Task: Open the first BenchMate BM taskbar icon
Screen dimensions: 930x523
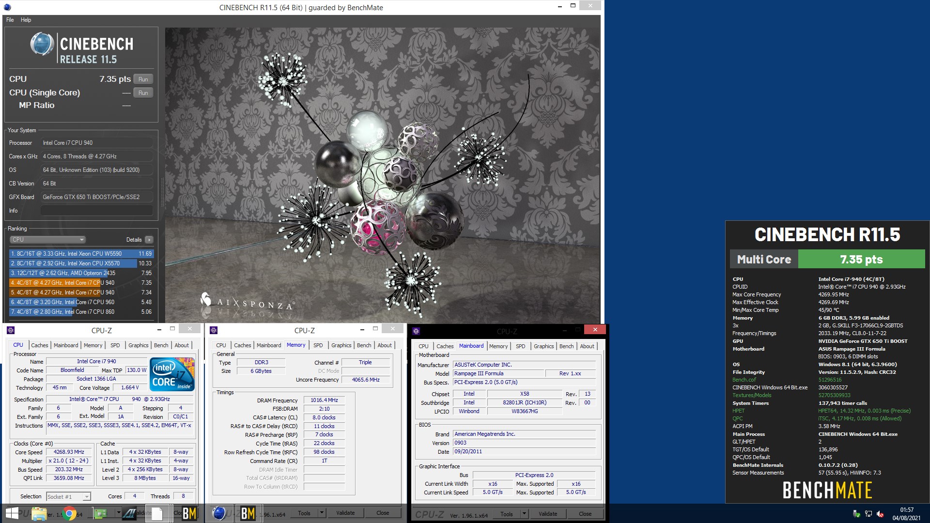Action: tap(189, 513)
